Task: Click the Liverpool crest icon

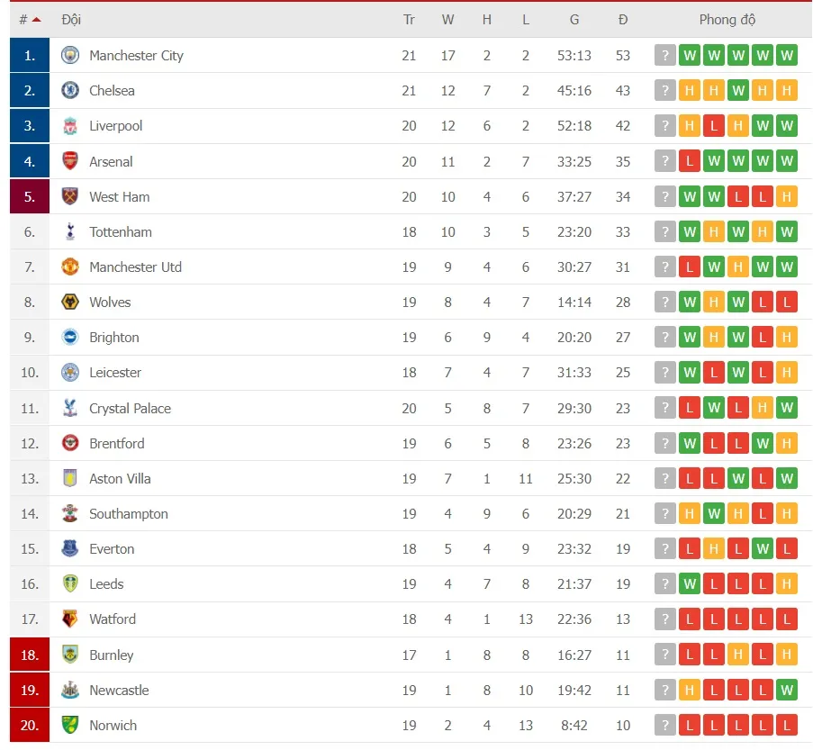Action: 69,125
